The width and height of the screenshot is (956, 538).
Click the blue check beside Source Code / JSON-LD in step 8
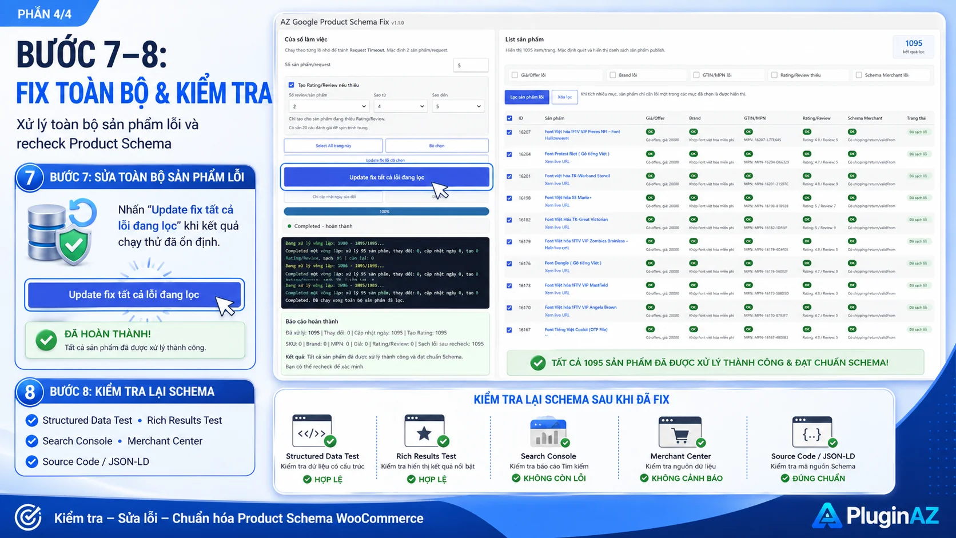tap(32, 461)
